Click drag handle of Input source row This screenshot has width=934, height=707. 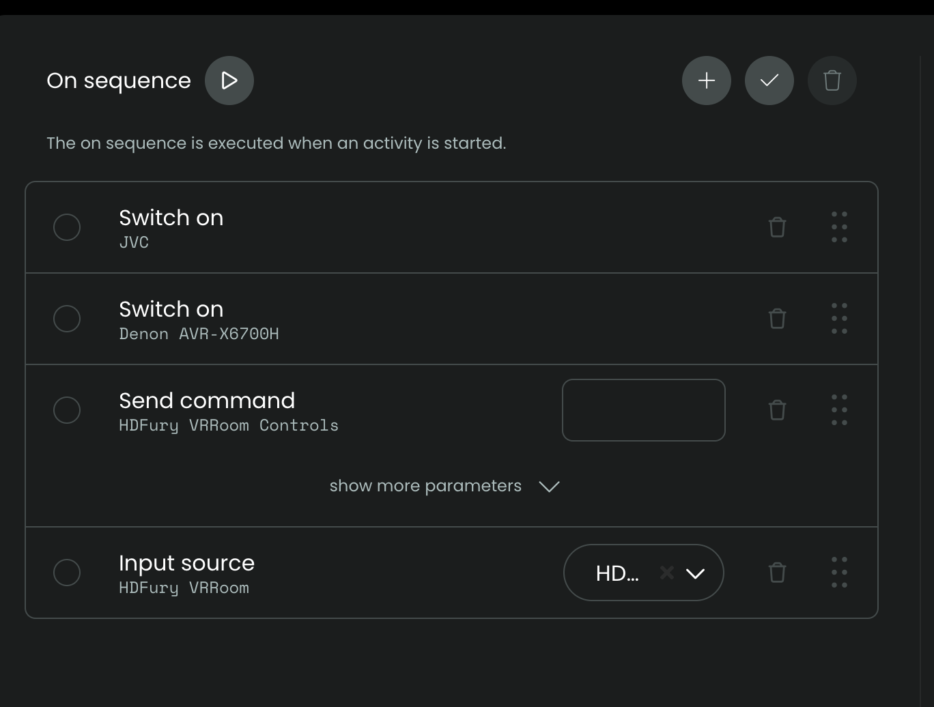click(x=839, y=573)
